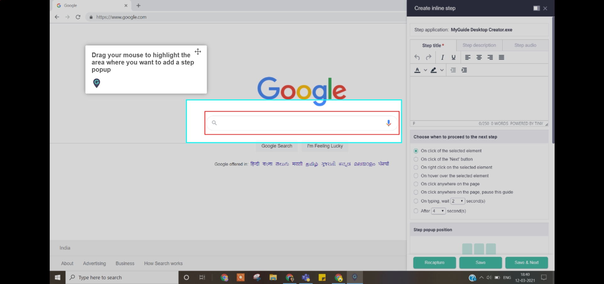
Task: Click the taskbar 'Type here to search' box
Action: pos(122,277)
